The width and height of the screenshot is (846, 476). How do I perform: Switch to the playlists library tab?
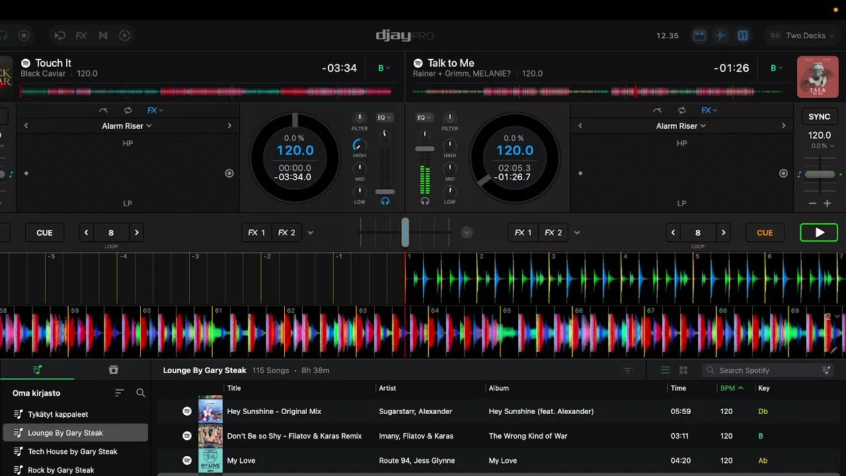(x=37, y=370)
